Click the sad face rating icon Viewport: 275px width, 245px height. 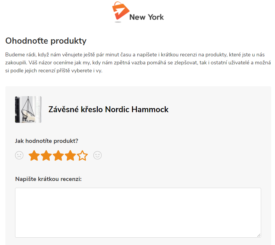click(19, 155)
